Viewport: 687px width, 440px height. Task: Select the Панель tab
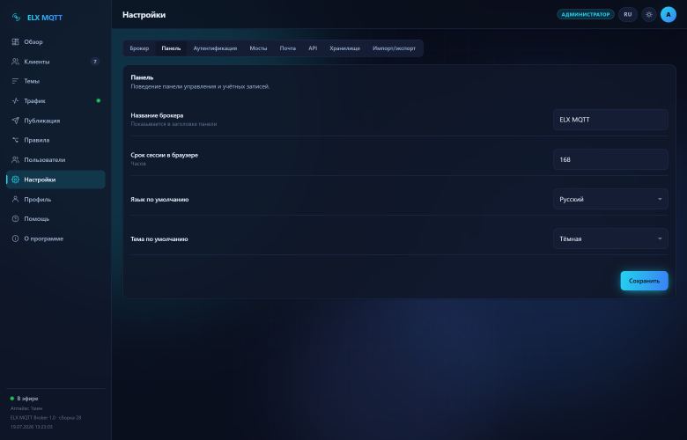171,48
